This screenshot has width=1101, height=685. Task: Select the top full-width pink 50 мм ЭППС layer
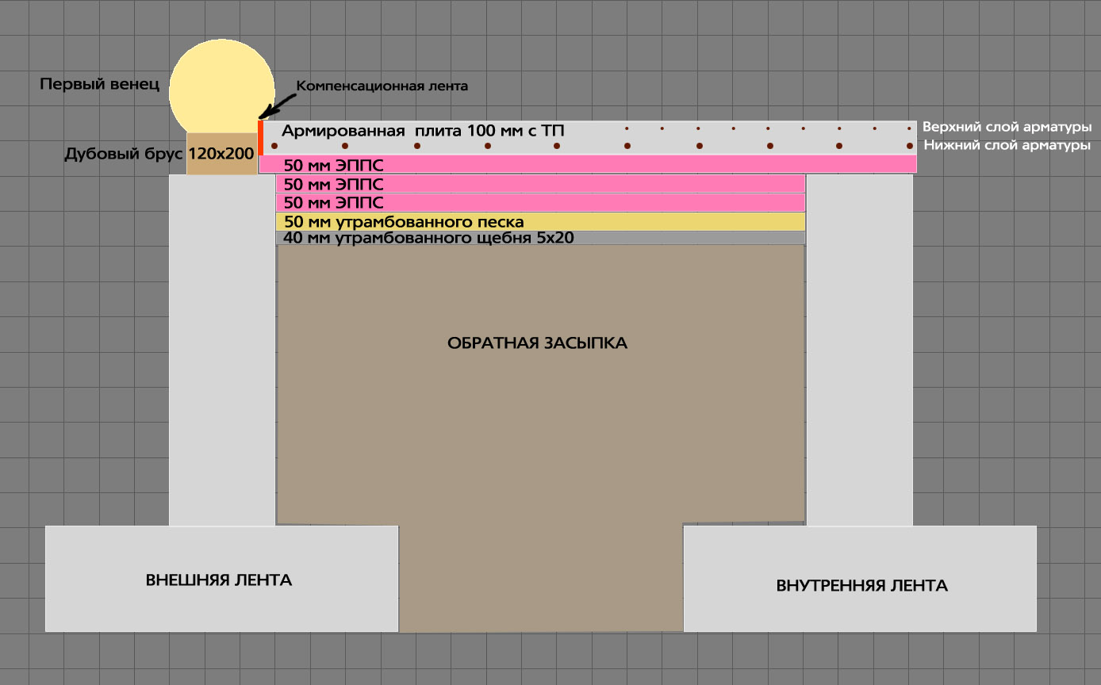(x=588, y=164)
